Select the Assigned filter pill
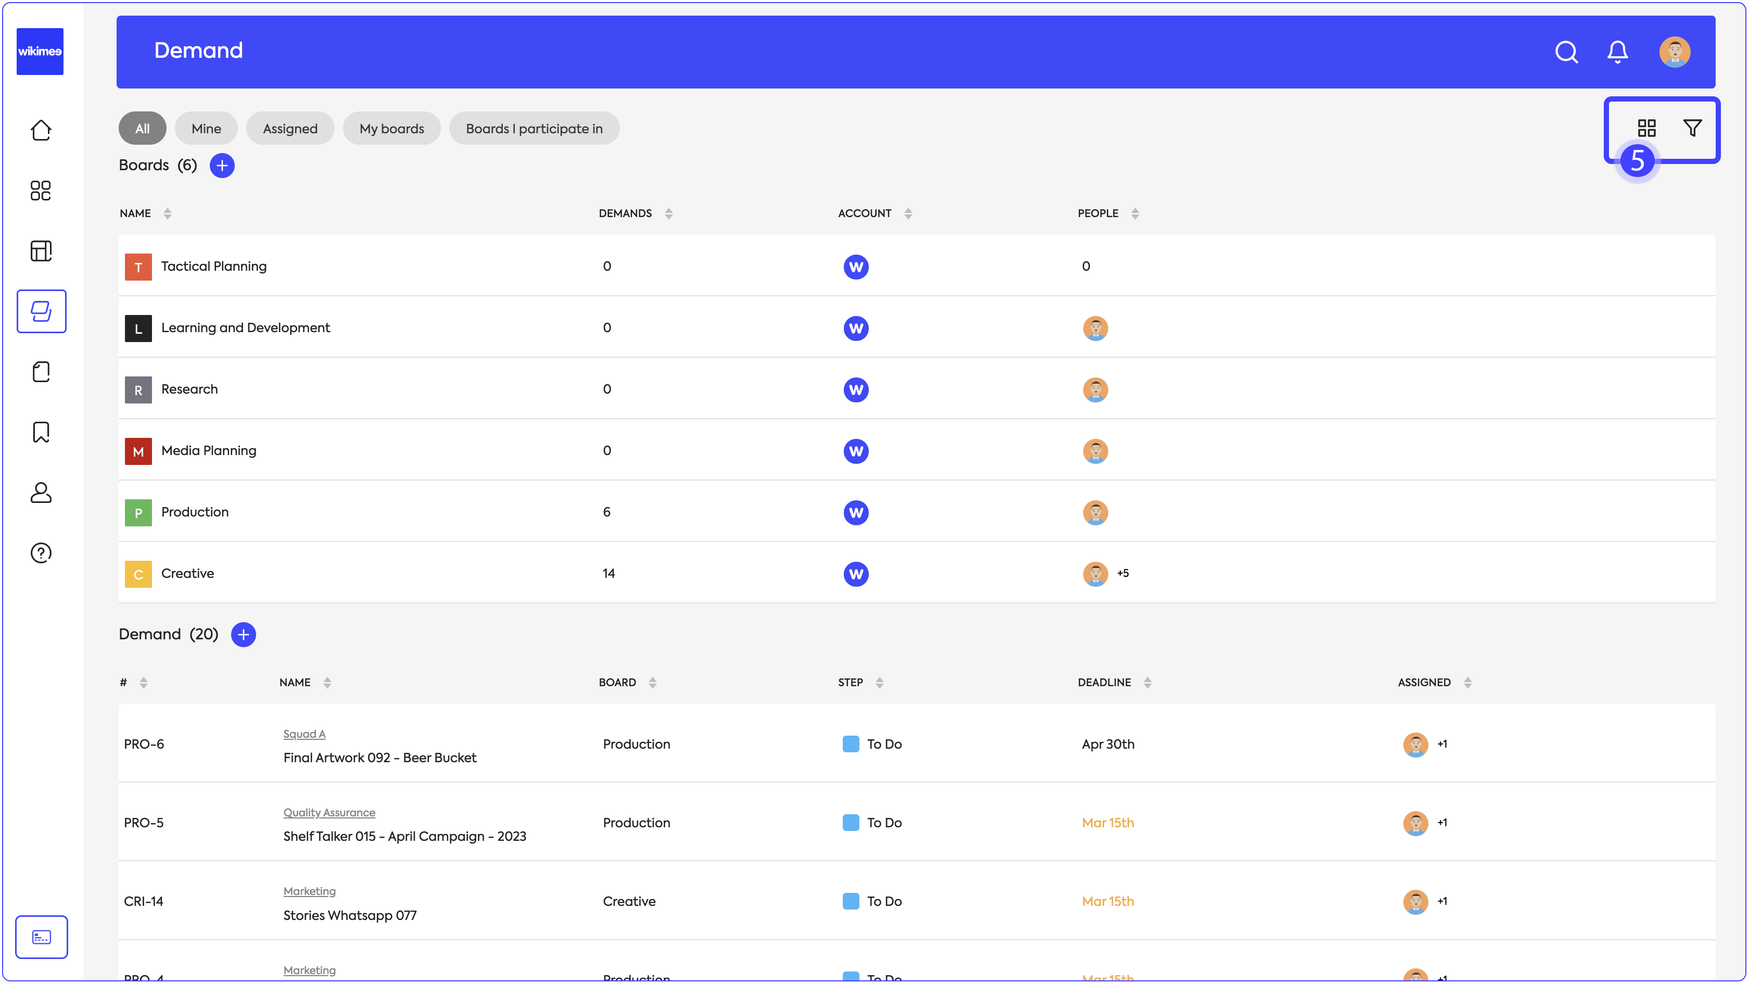Viewport: 1749px width, 984px height. click(x=290, y=129)
